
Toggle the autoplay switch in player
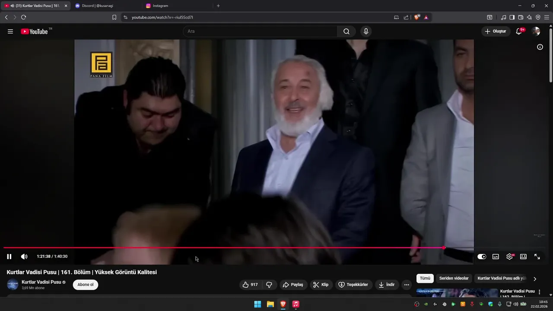pos(482,257)
